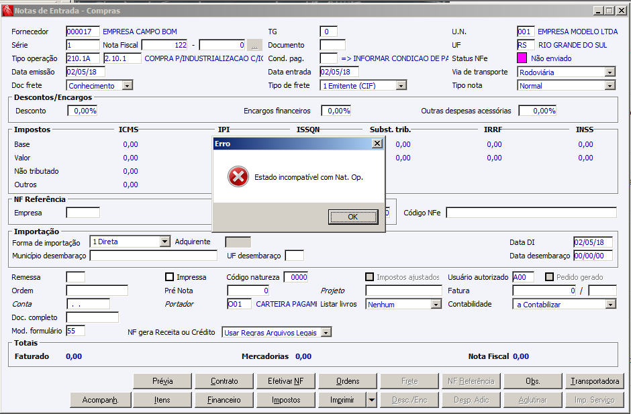Click the Data desembaraço field
The width and height of the screenshot is (631, 414).
593,256
